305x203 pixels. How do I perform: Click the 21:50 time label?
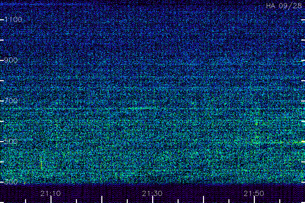pos(254,194)
